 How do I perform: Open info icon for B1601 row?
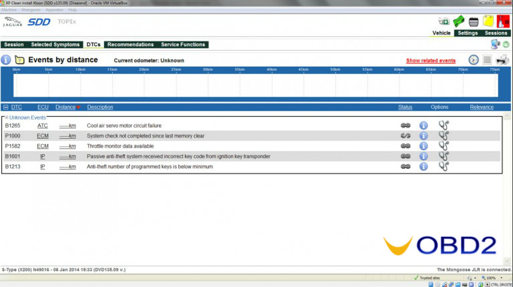click(423, 156)
